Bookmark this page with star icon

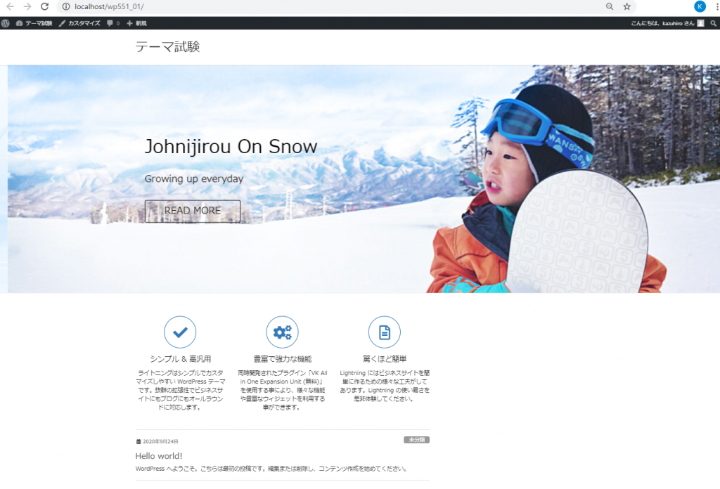click(626, 6)
